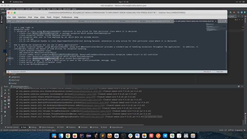Image resolution: width=247 pixels, height=139 pixels.
Task: Open the Structure side panel in IntelliJ
Action: tap(2, 119)
